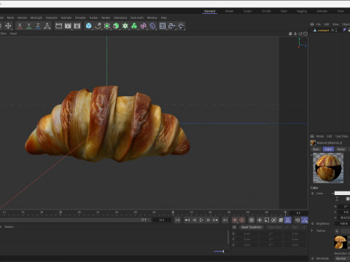Switch to the Basic material tab
This screenshot has height=262, width=350.
pyautogui.click(x=316, y=149)
